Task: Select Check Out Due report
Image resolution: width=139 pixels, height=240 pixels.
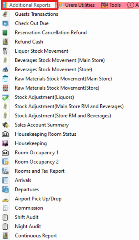Action: [x=32, y=23]
